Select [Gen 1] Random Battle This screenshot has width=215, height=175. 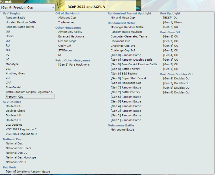(x=126, y=120)
